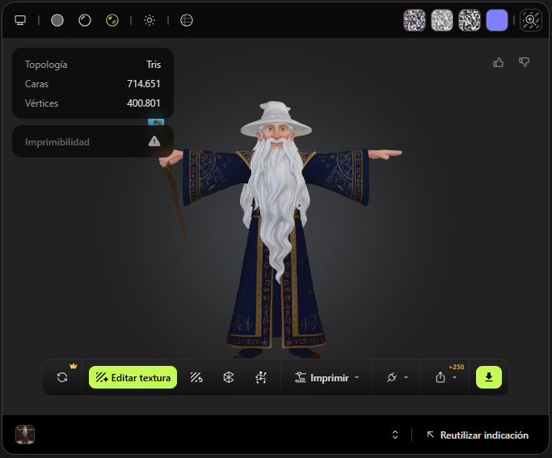Click the Imprimibilidad warning icon
Viewport: 552px width, 458px height.
[x=154, y=141]
